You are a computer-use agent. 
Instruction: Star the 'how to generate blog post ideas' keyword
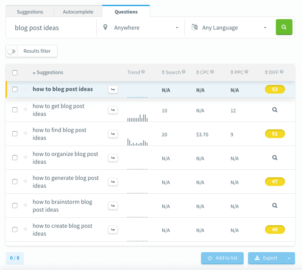click(x=25, y=181)
